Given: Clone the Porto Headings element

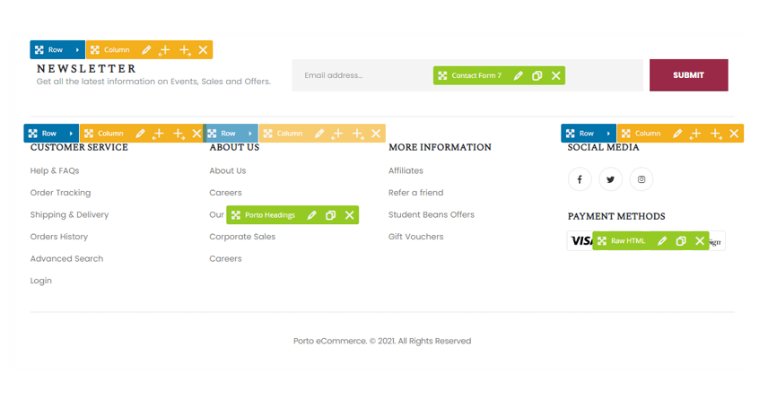Looking at the screenshot, I should pos(331,215).
